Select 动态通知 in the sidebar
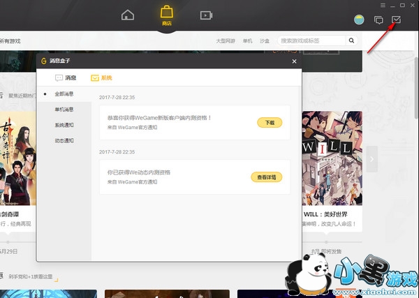 coord(64,140)
